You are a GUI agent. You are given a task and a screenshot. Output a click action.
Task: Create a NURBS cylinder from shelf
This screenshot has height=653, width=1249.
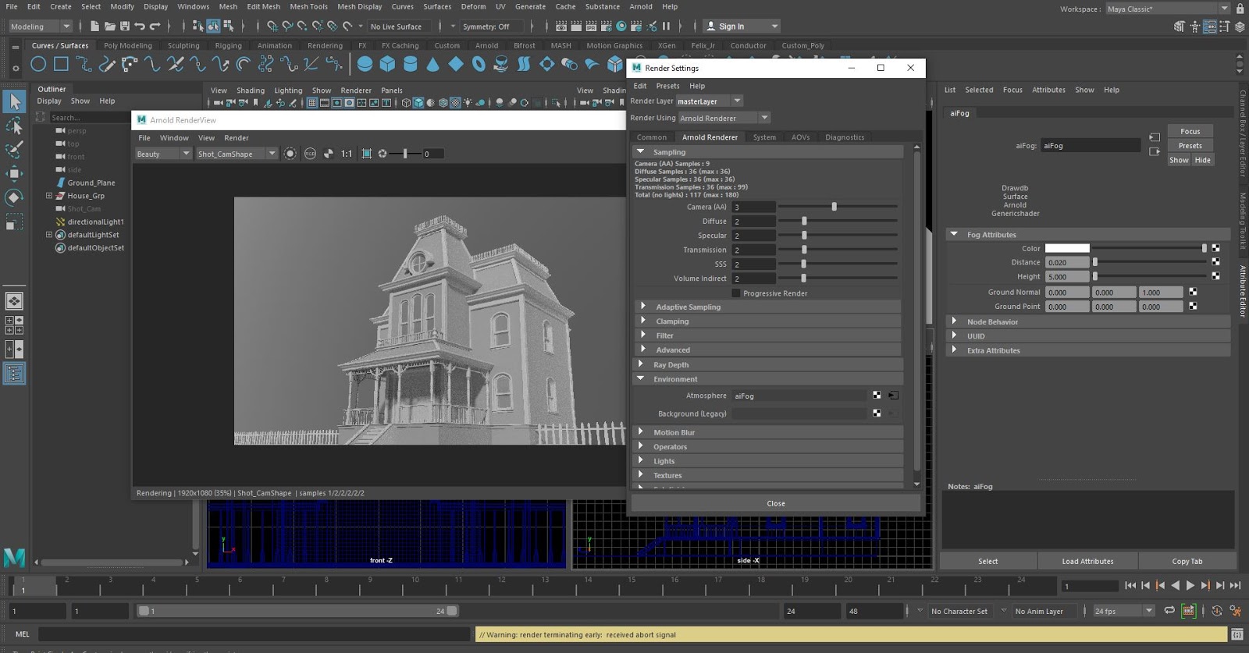coord(410,64)
